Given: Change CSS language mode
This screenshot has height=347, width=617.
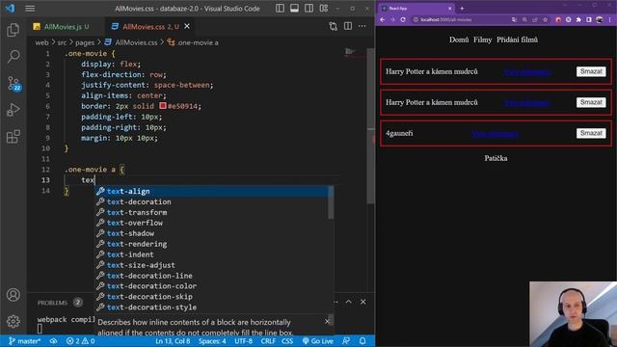Looking at the screenshot, I should [287, 341].
